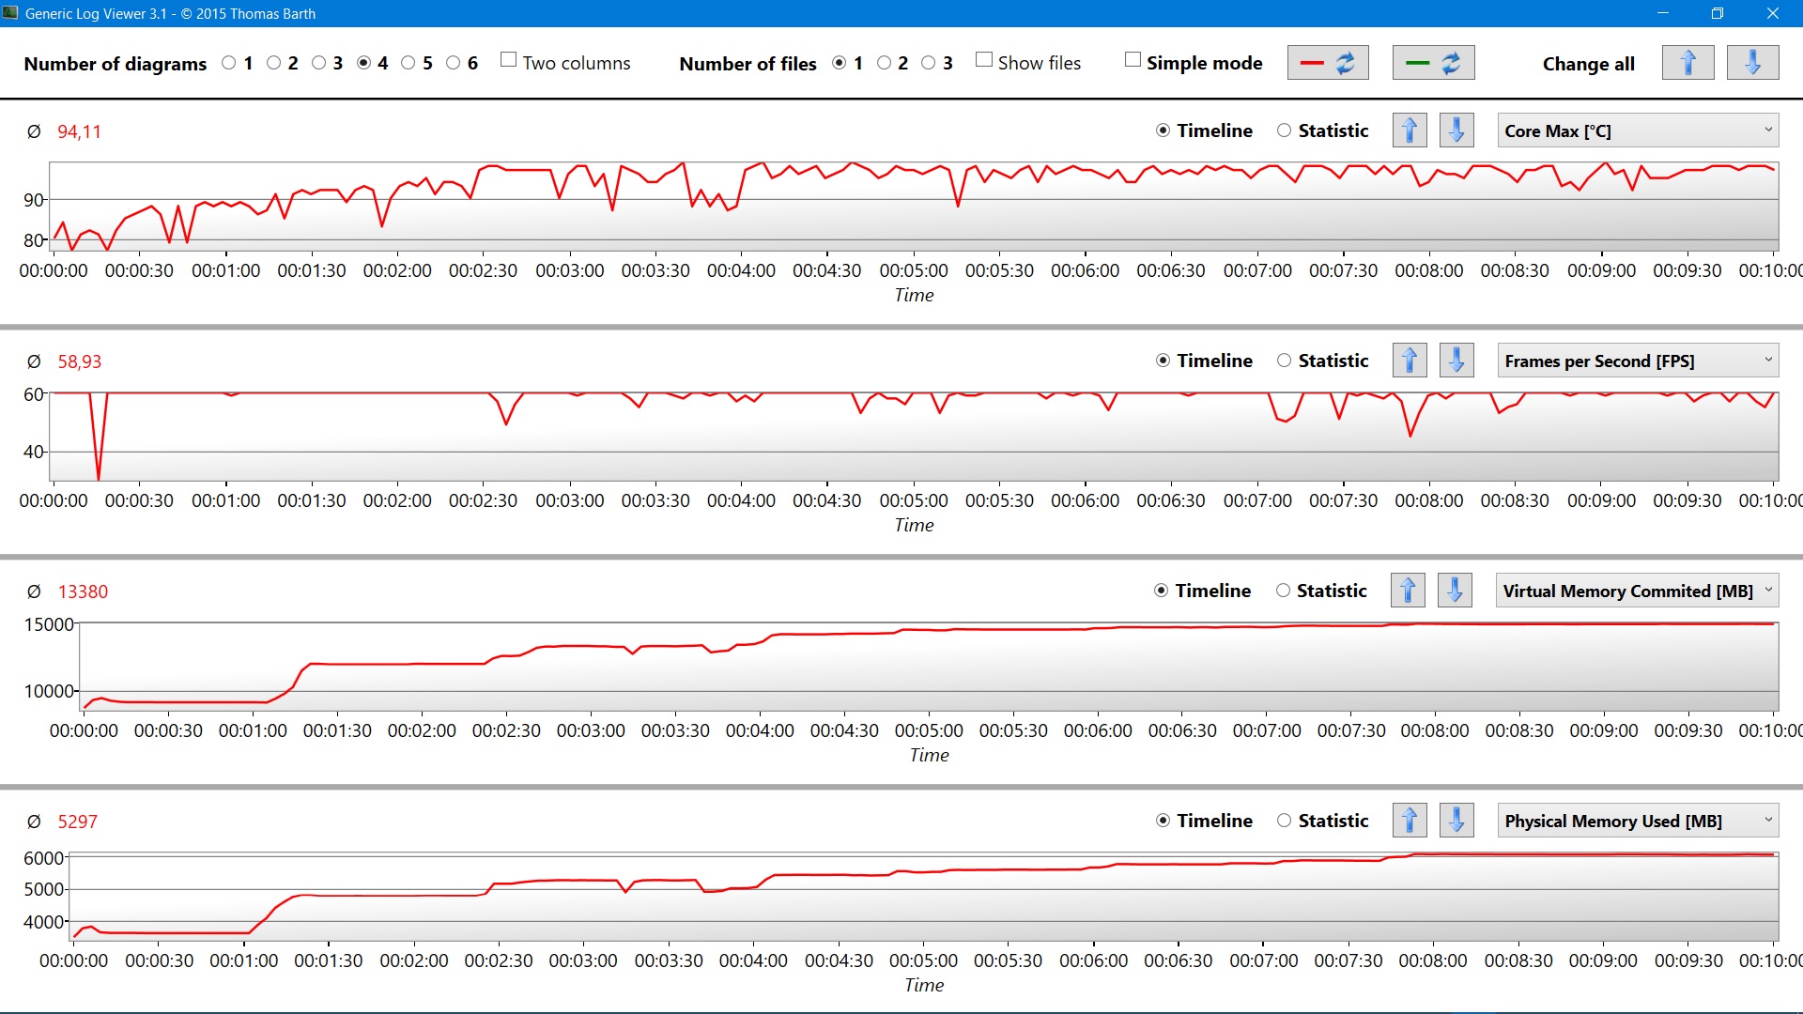Select Statistic view for Core Max diagram
Viewport: 1803px width, 1014px height.
(1284, 131)
